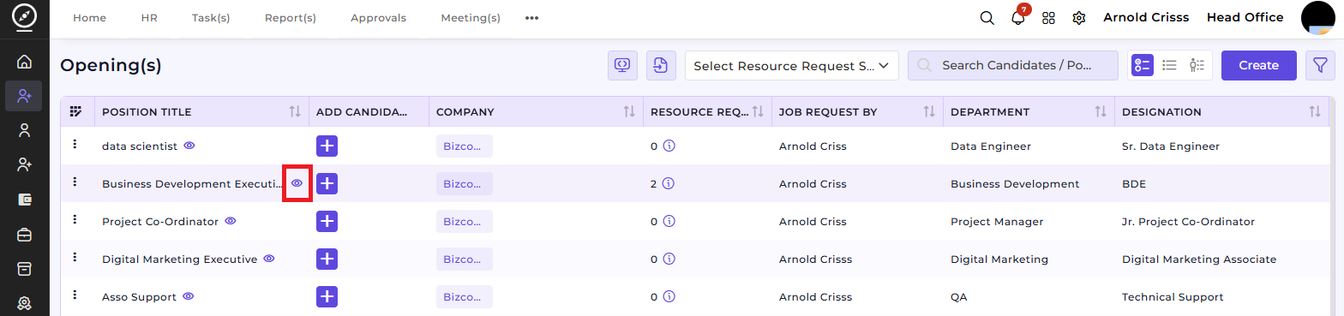
Task: Show resource request info for Asso Support
Action: coord(669,296)
